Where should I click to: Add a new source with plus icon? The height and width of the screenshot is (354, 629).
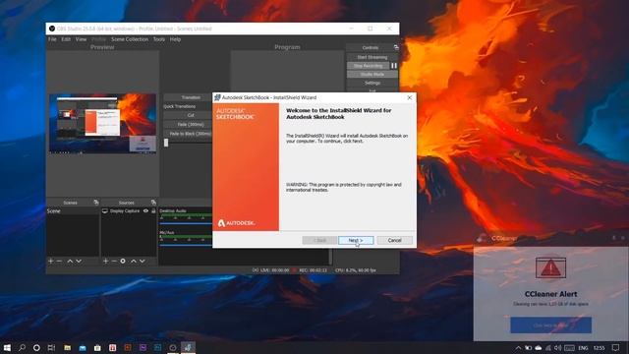point(105,262)
